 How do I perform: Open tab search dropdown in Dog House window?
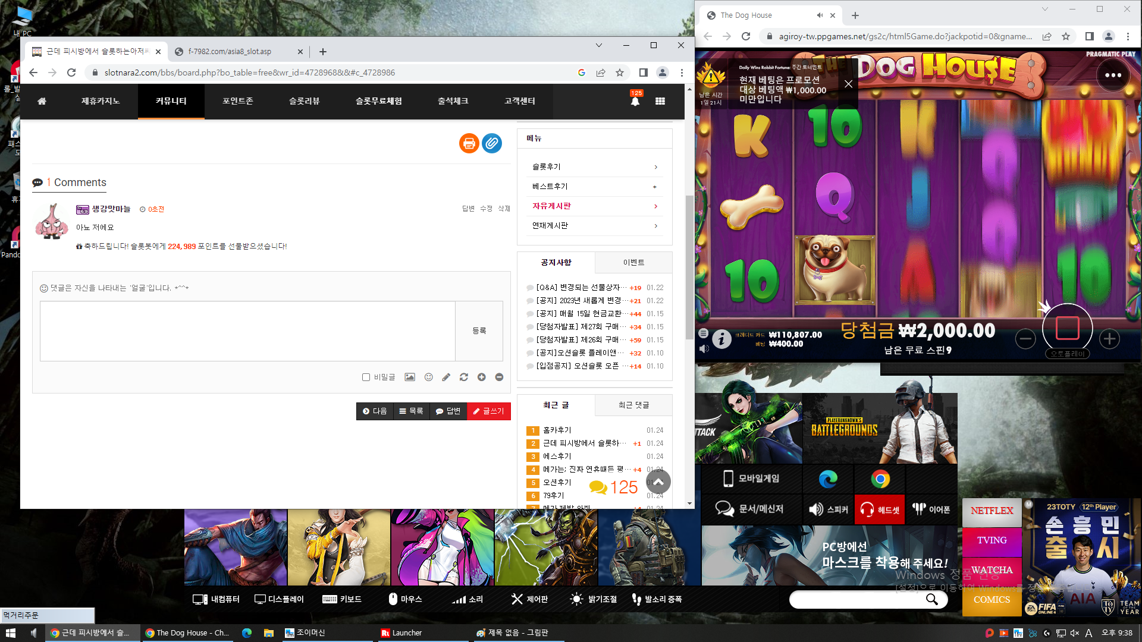click(x=1044, y=9)
